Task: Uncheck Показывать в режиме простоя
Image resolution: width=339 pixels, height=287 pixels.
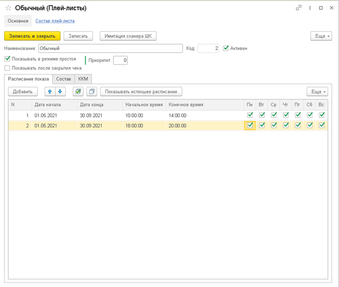Action: pyautogui.click(x=8, y=59)
